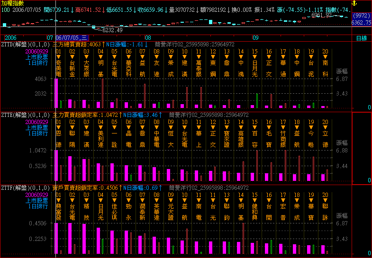Viewport: 372px width, 258px height.
Task: Click the orange arrow above 立德 in ZTTE panel
Action: point(325,128)
